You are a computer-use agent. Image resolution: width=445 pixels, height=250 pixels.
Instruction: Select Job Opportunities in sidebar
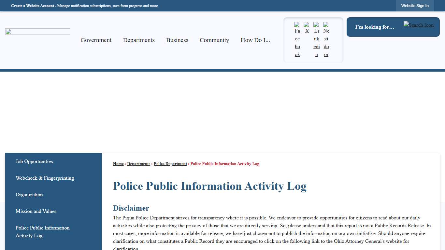pos(34,161)
